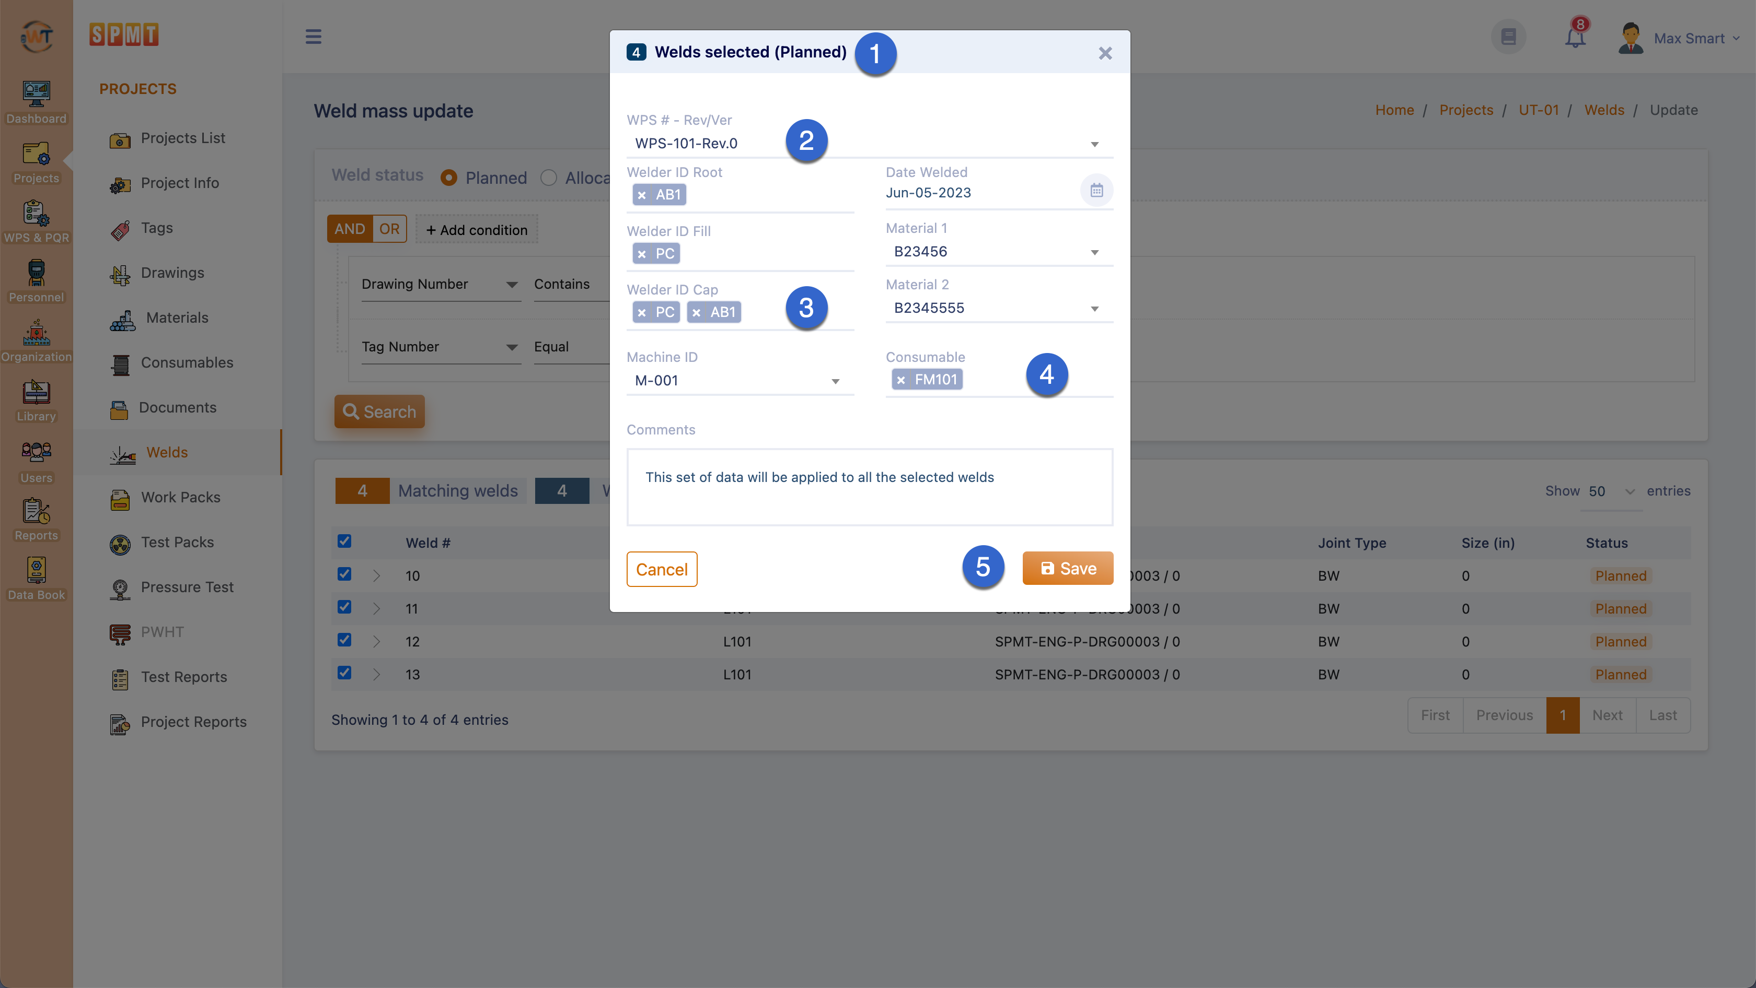Open the Library icon in left rail
The height and width of the screenshot is (988, 1756).
click(x=36, y=392)
